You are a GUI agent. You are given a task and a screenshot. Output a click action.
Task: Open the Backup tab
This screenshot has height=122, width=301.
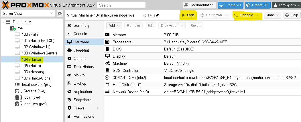84,83
